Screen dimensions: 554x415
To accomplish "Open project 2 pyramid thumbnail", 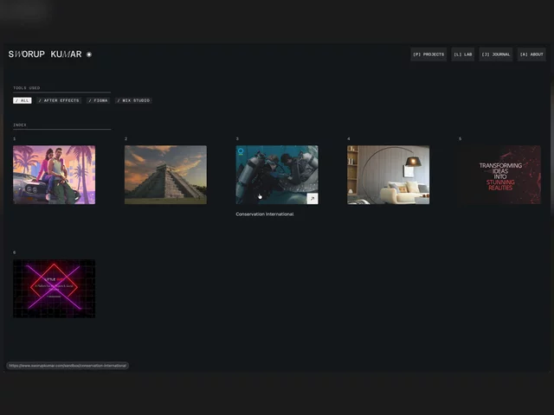I will click(165, 175).
